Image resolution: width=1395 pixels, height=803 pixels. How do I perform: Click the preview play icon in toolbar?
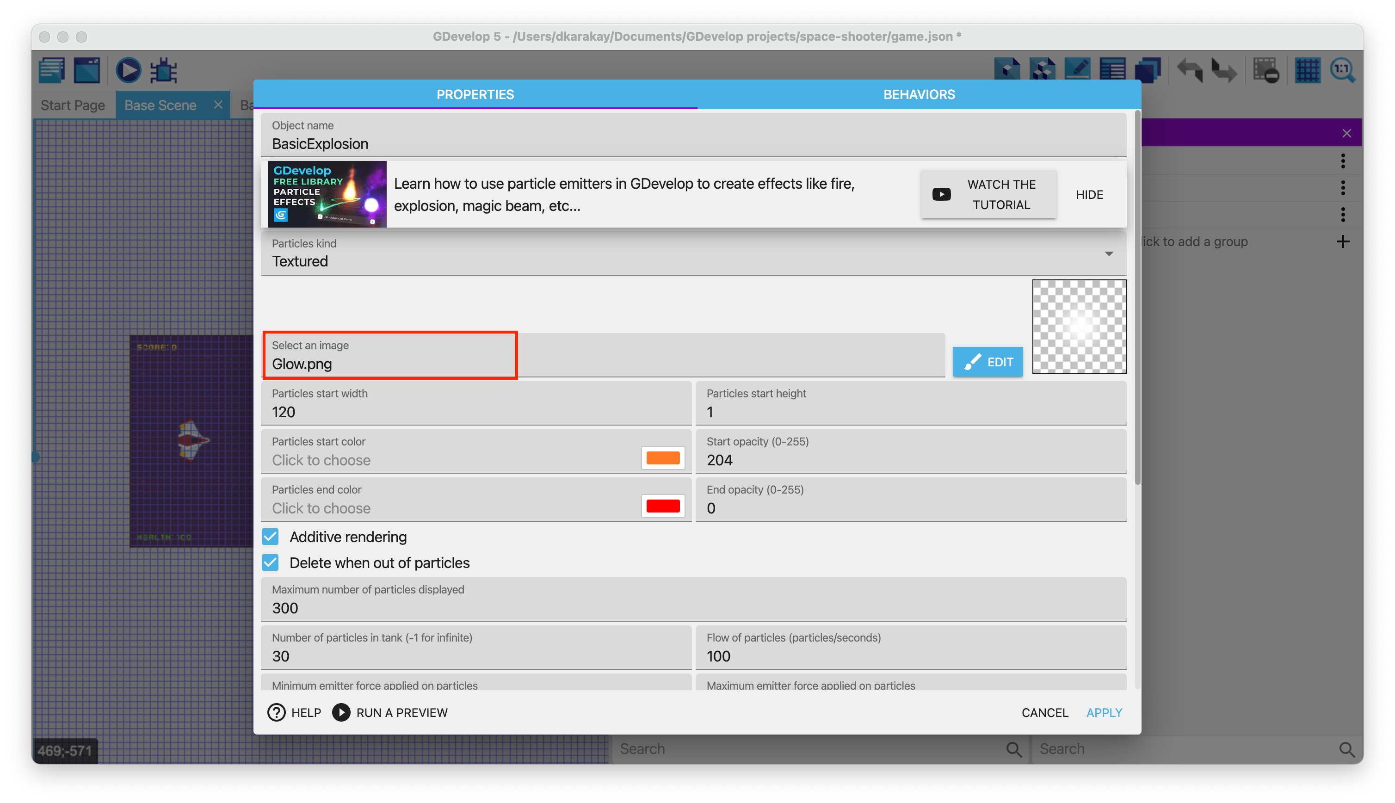point(128,71)
